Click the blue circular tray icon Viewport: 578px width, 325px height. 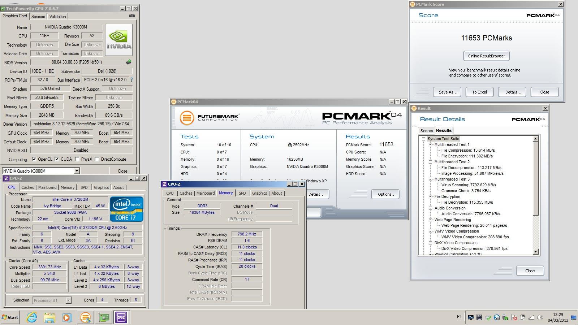click(x=497, y=317)
